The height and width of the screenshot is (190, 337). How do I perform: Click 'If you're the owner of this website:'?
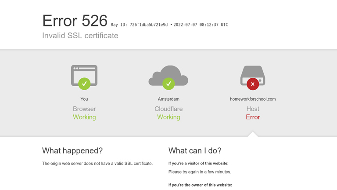pyautogui.click(x=200, y=185)
